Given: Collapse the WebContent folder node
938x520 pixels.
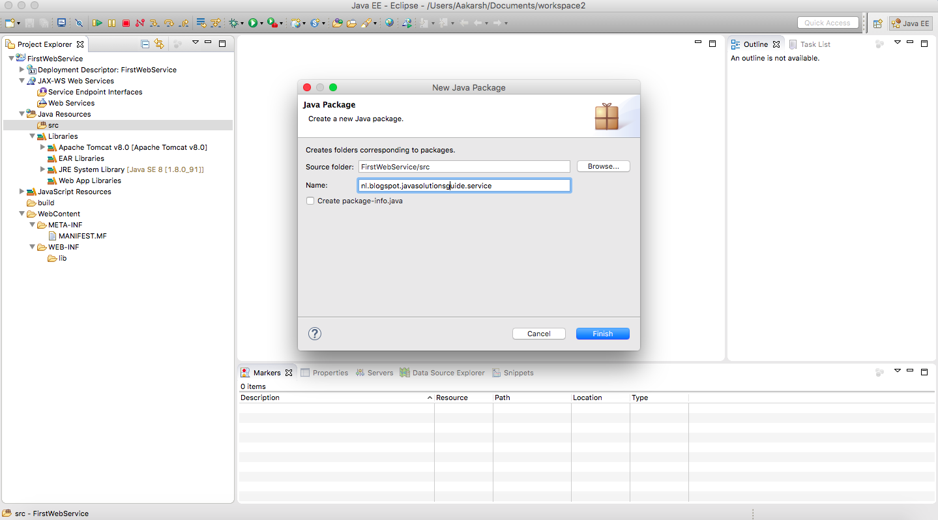Looking at the screenshot, I should click(22, 214).
